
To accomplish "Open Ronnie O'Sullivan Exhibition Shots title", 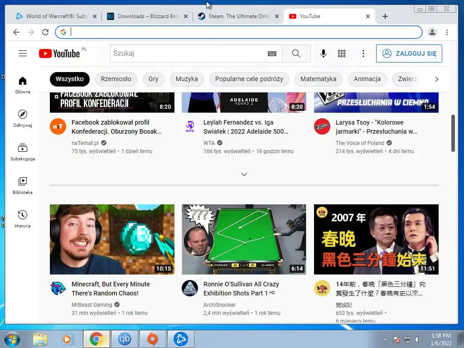I will tap(241, 289).
